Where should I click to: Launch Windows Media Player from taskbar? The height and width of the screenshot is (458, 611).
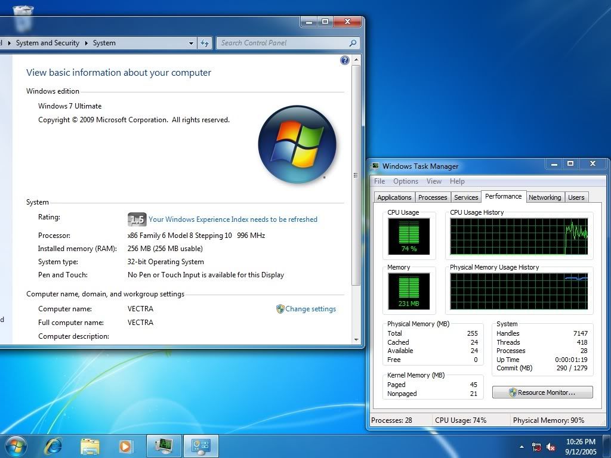(126, 445)
